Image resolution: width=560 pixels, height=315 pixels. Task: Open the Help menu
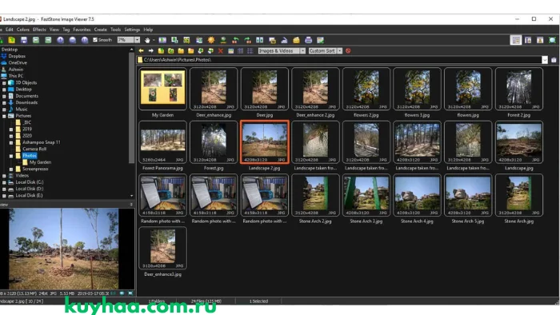148,30
